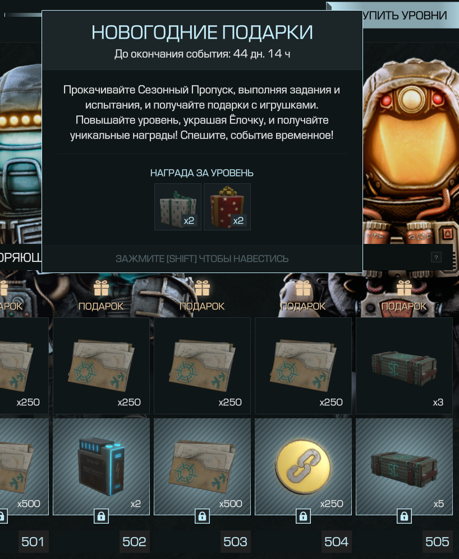Select the level 502 battery premium reward
The width and height of the screenshot is (459, 559).
click(101, 466)
